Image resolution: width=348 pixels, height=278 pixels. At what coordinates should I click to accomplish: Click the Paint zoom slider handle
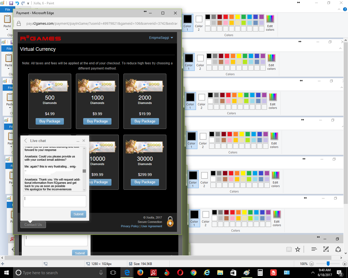[328, 264]
